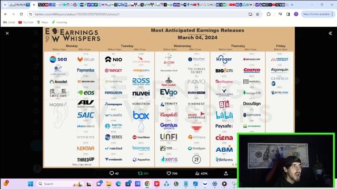Image resolution: width=337 pixels, height=189 pixels.
Task: Collapse the tweet sidebar with double chevron
Action: pyautogui.click(x=330, y=33)
